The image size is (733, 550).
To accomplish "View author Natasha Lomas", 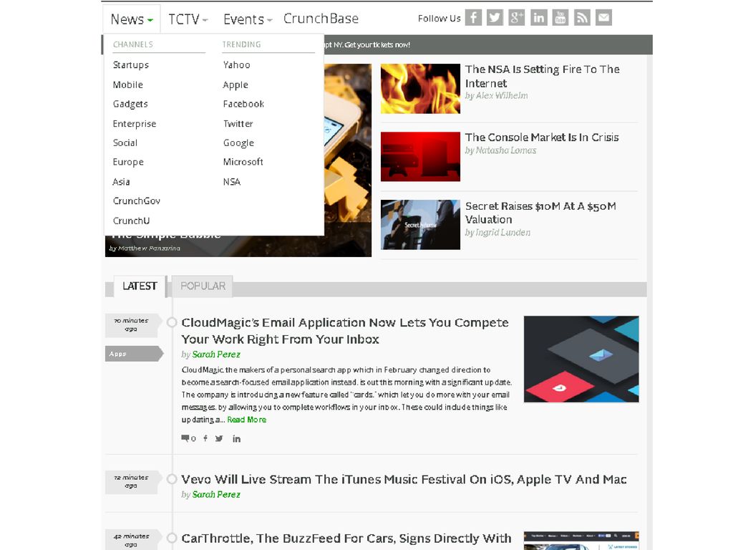I will 506,150.
